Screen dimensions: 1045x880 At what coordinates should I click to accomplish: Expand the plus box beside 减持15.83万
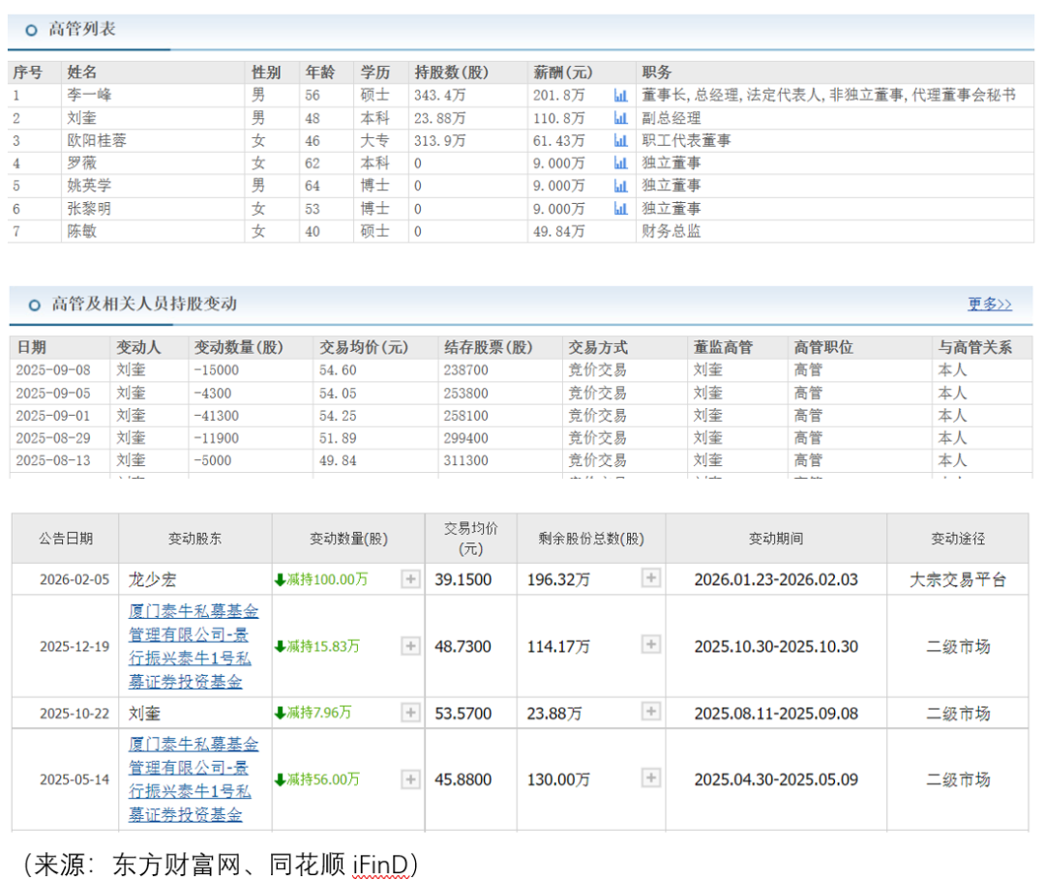tap(410, 646)
